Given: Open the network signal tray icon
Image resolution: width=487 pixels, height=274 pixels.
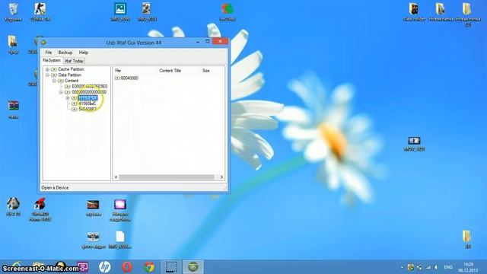Looking at the screenshot, I should click(x=428, y=267).
